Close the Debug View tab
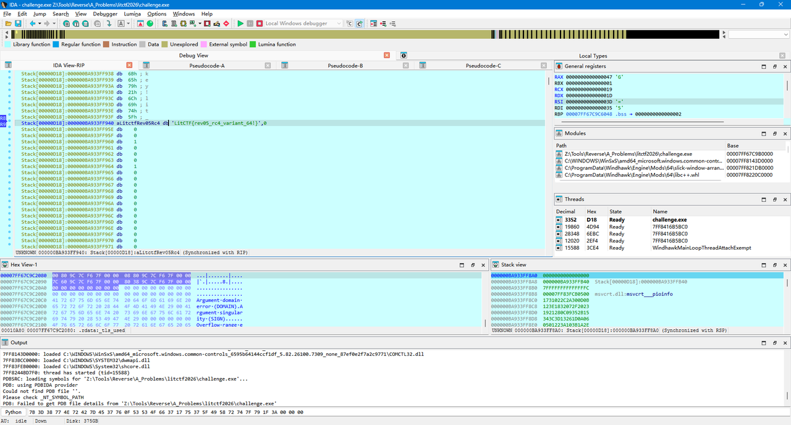 coord(387,55)
